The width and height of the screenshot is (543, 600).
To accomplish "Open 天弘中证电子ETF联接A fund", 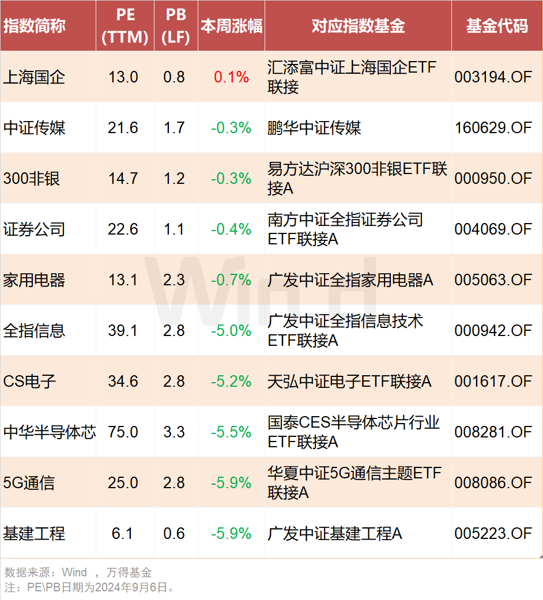I will (x=350, y=382).
